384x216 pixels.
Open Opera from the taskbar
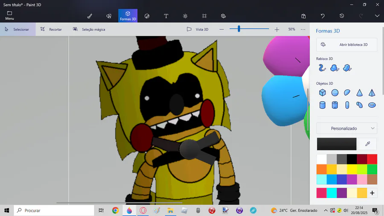click(x=143, y=210)
